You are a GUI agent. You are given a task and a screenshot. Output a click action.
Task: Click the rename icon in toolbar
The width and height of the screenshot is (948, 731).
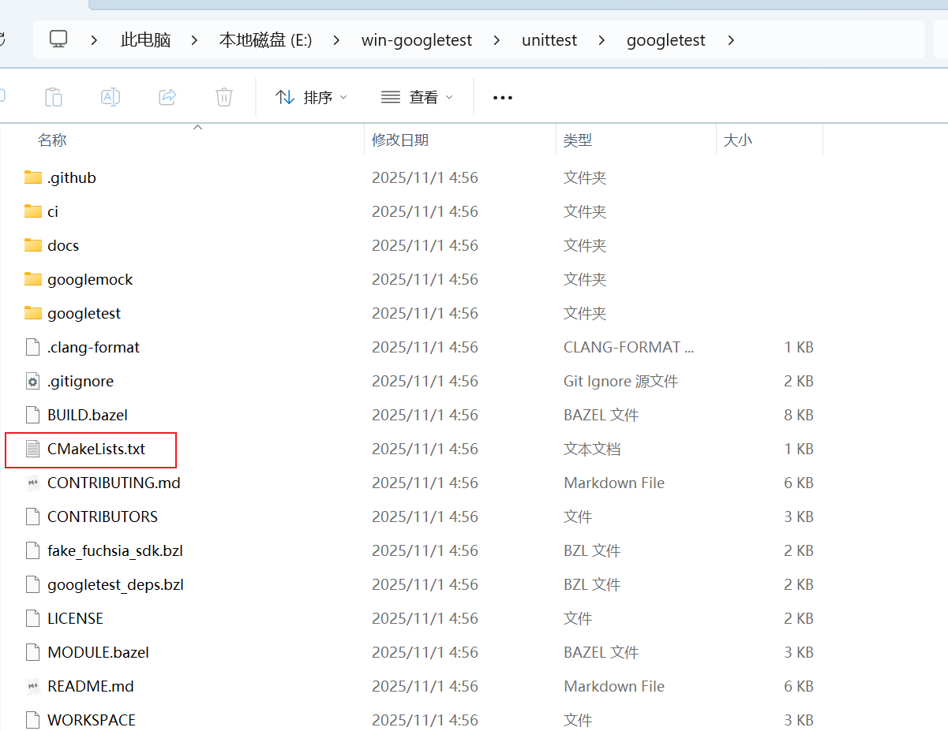pos(111,97)
